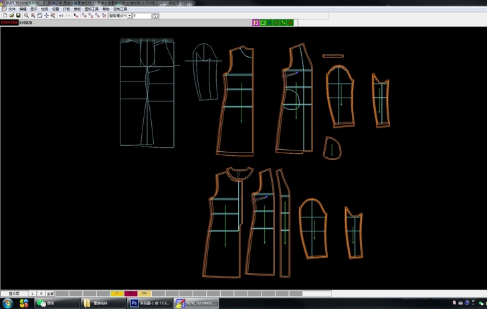Click the green icon with blue circle
The image size is (487, 309).
click(x=270, y=23)
